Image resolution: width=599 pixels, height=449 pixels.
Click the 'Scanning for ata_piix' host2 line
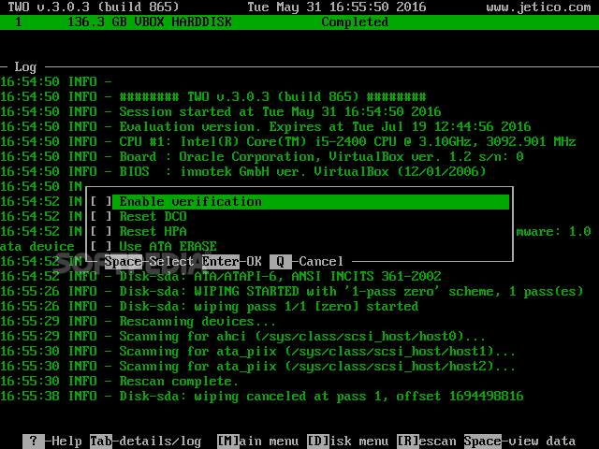pyautogui.click(x=258, y=366)
